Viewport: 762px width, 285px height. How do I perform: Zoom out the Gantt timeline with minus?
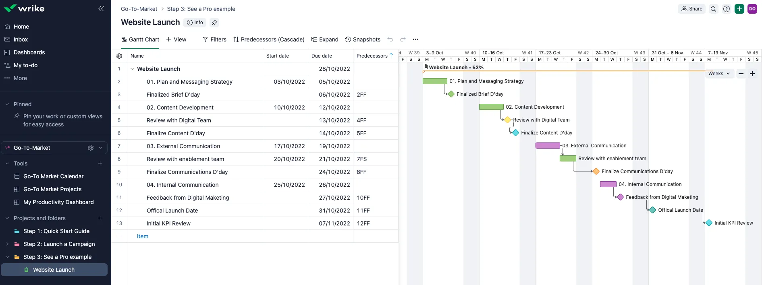pos(741,74)
